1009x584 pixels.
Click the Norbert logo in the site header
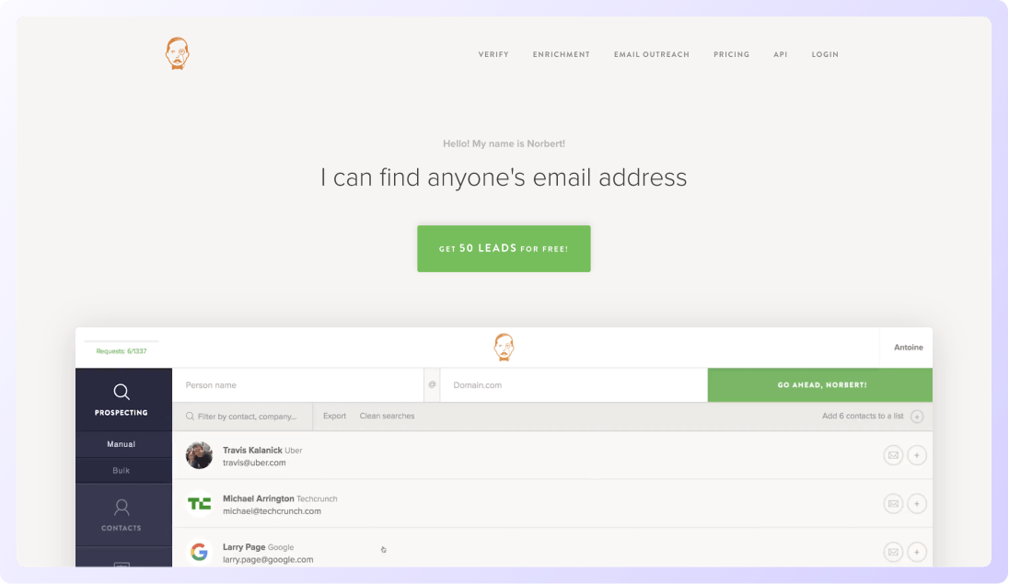point(177,53)
